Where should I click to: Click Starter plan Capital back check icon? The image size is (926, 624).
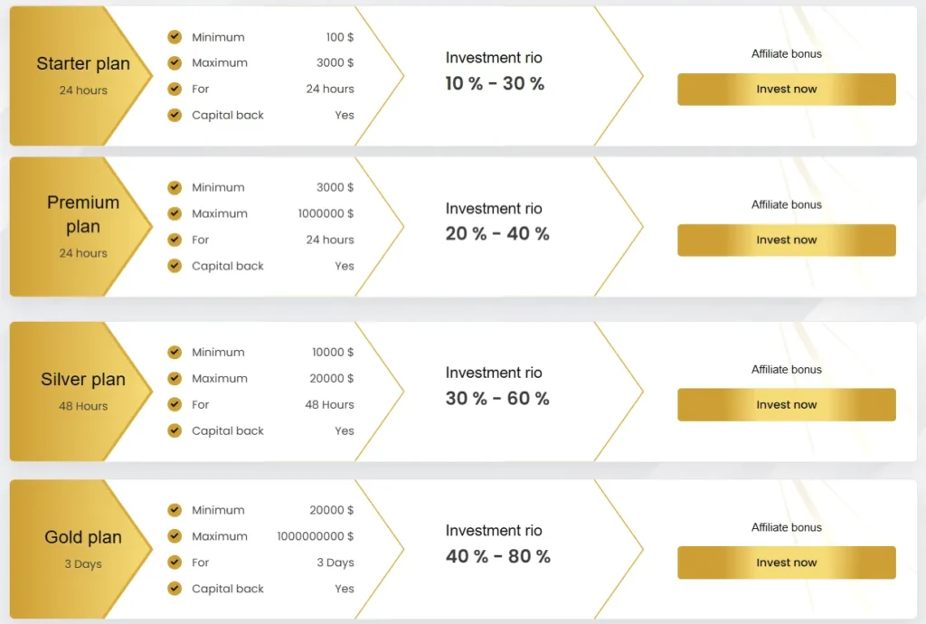(x=175, y=115)
